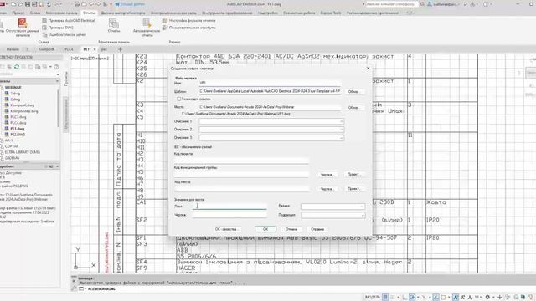Close the new drawing dialog
The image size is (536, 301).
pos(368,69)
